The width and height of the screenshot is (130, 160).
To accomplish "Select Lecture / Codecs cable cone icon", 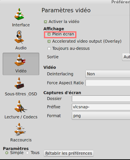I will click(21, 106).
